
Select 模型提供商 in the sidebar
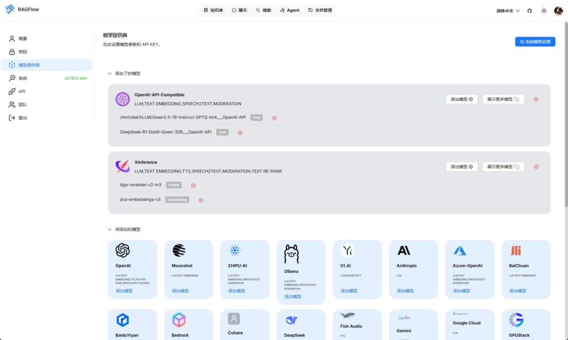point(47,65)
